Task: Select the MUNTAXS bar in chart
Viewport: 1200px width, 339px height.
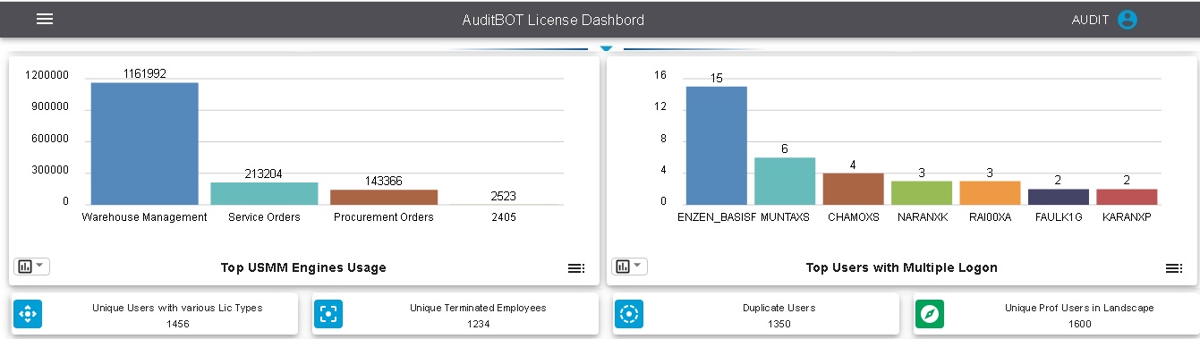Action: pos(785,181)
